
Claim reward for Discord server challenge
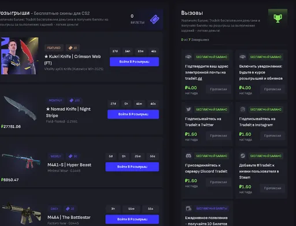click(x=219, y=182)
